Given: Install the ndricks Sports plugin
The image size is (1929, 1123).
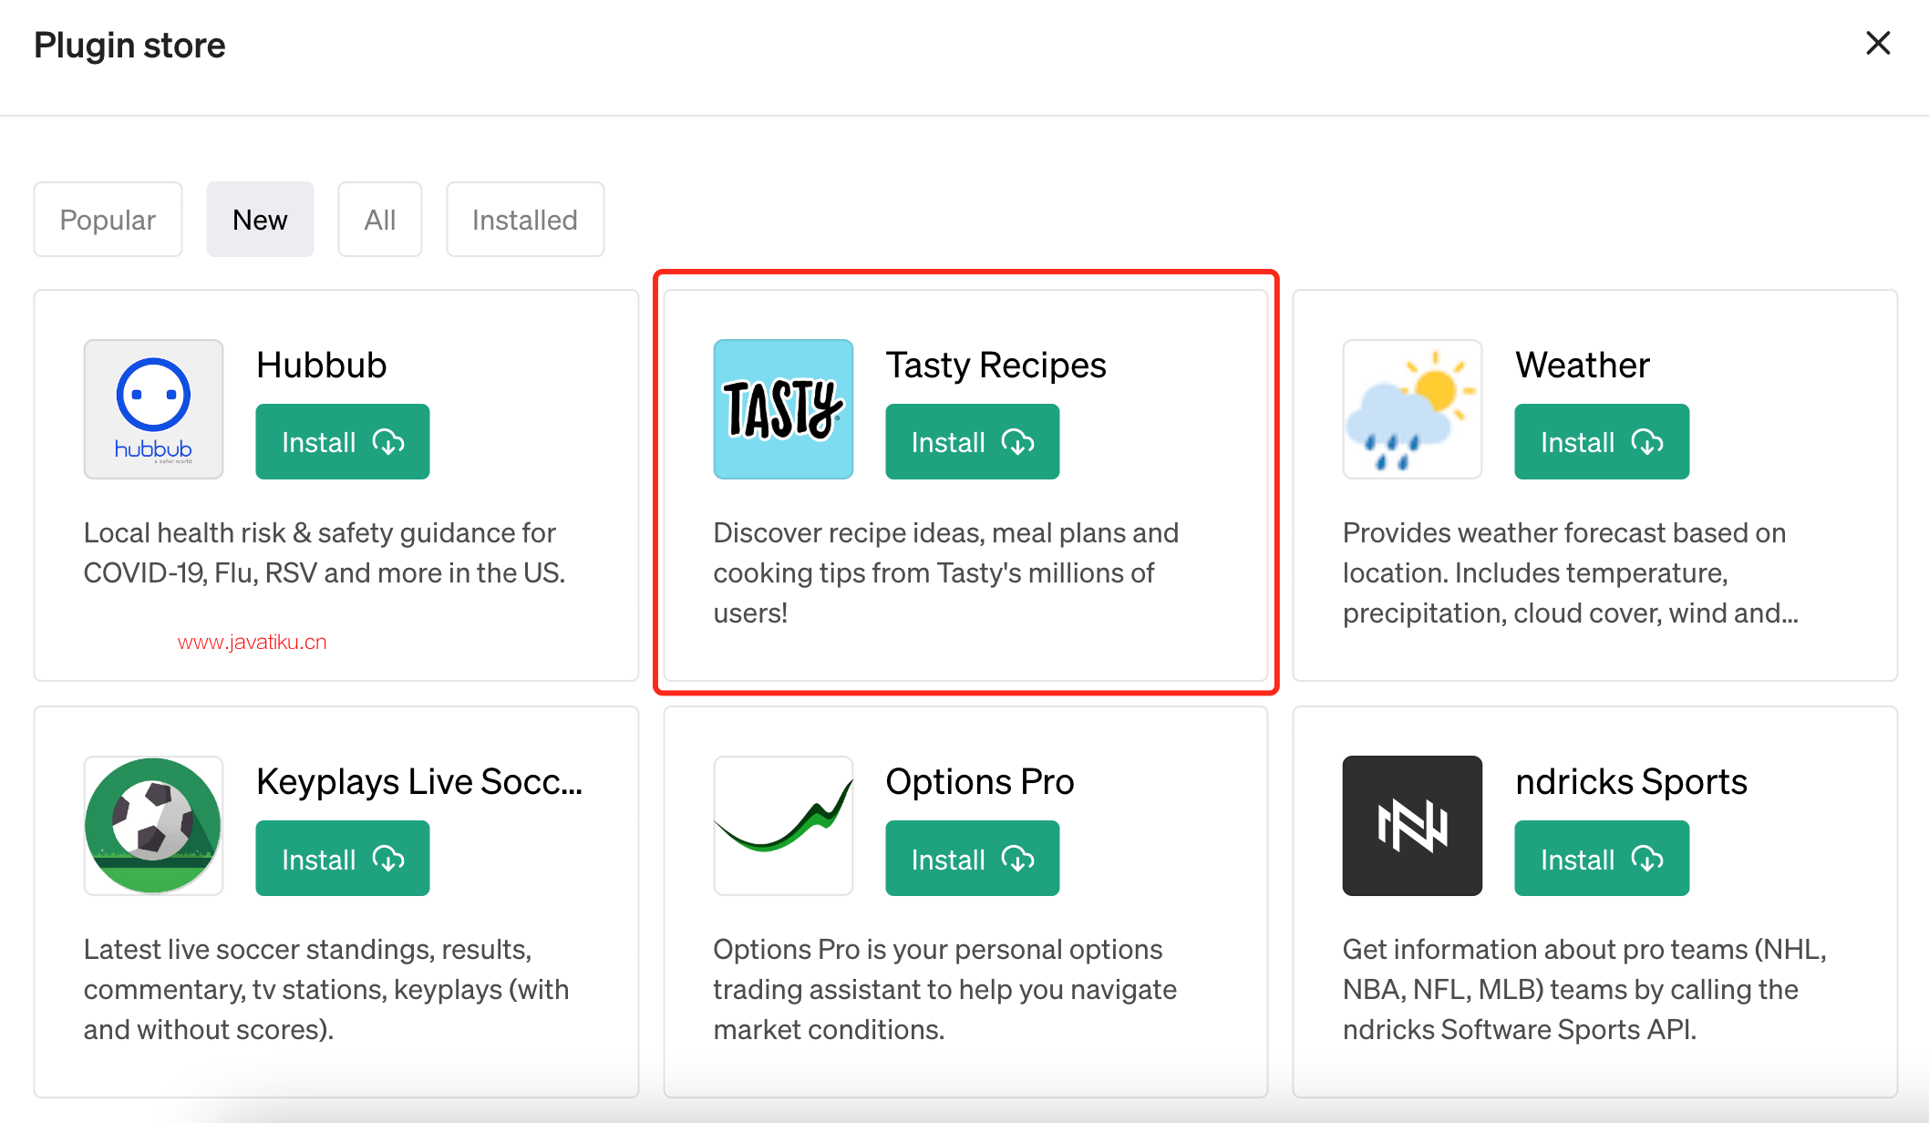Looking at the screenshot, I should pyautogui.click(x=1602, y=859).
